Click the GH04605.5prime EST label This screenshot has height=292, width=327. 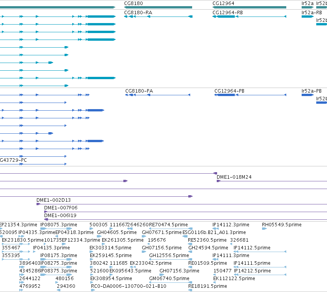tap(117, 232)
